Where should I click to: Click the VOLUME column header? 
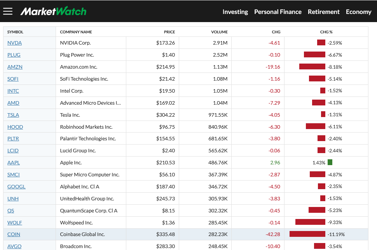coord(219,32)
